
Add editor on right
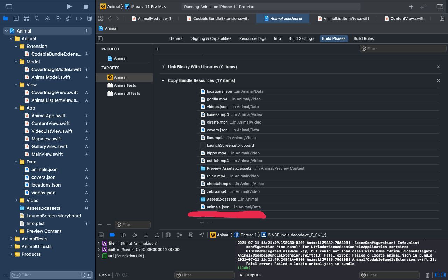(442, 18)
